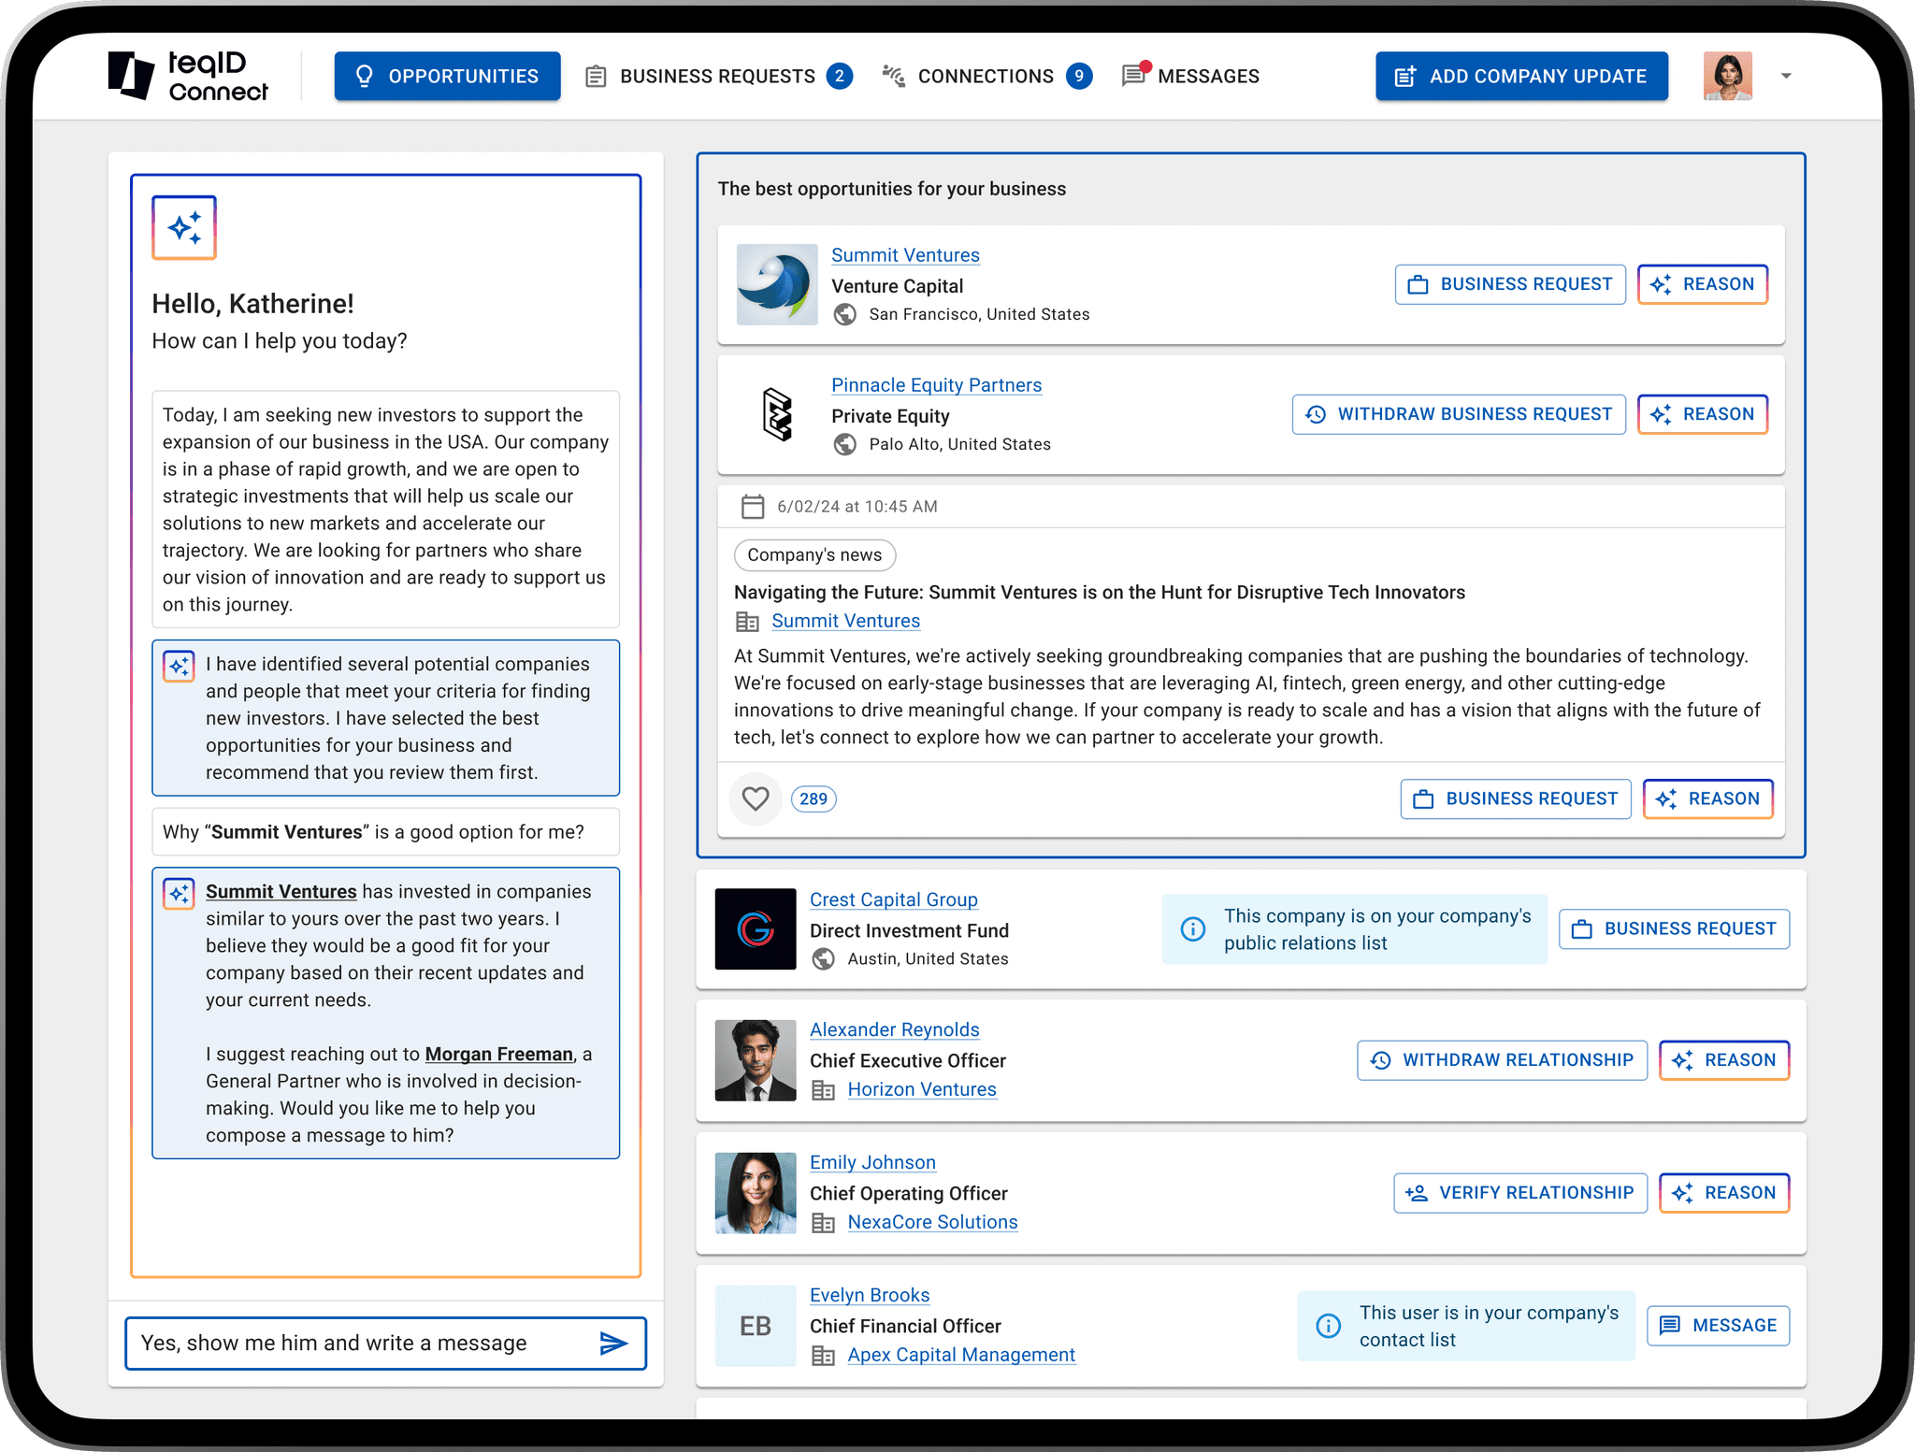1915x1452 pixels.
Task: Open Apex Capital Management link
Action: [x=961, y=1355]
